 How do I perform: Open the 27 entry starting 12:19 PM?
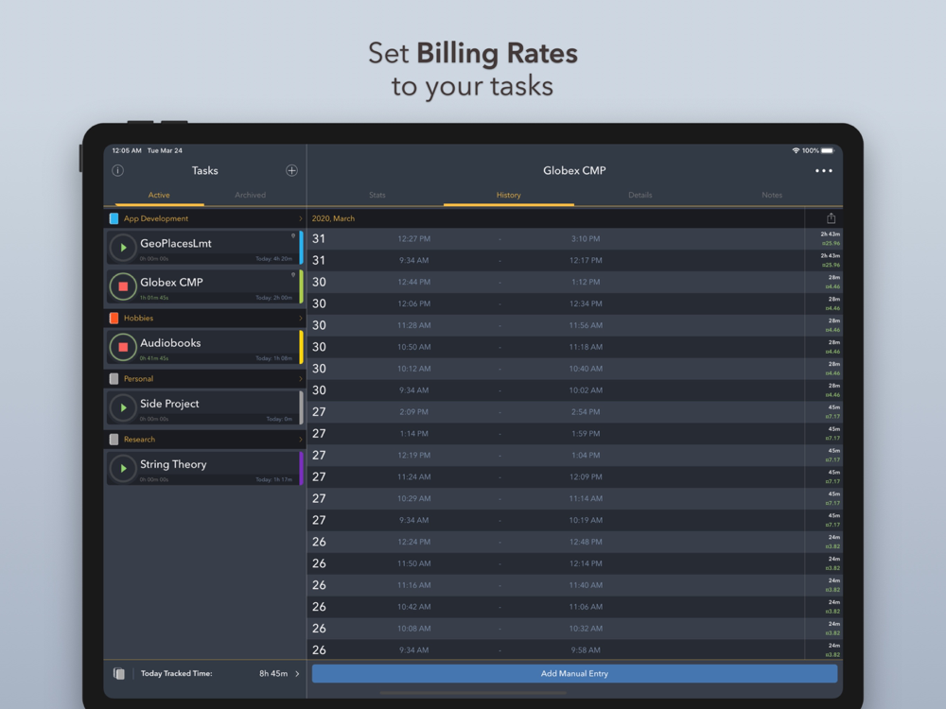574,456
